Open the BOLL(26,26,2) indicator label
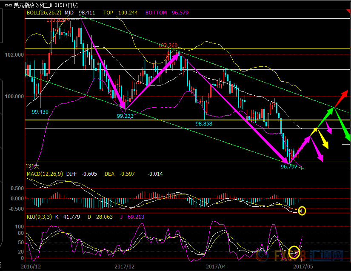 (44, 12)
